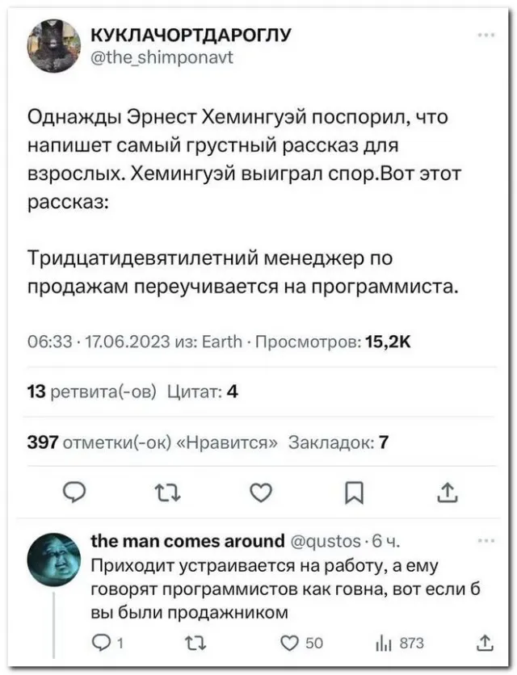The image size is (517, 675).
Task: Like the reply with 50 likes
Action: 292,643
